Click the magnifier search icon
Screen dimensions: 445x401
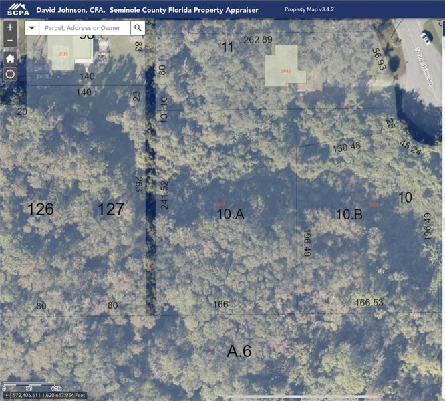coord(138,28)
